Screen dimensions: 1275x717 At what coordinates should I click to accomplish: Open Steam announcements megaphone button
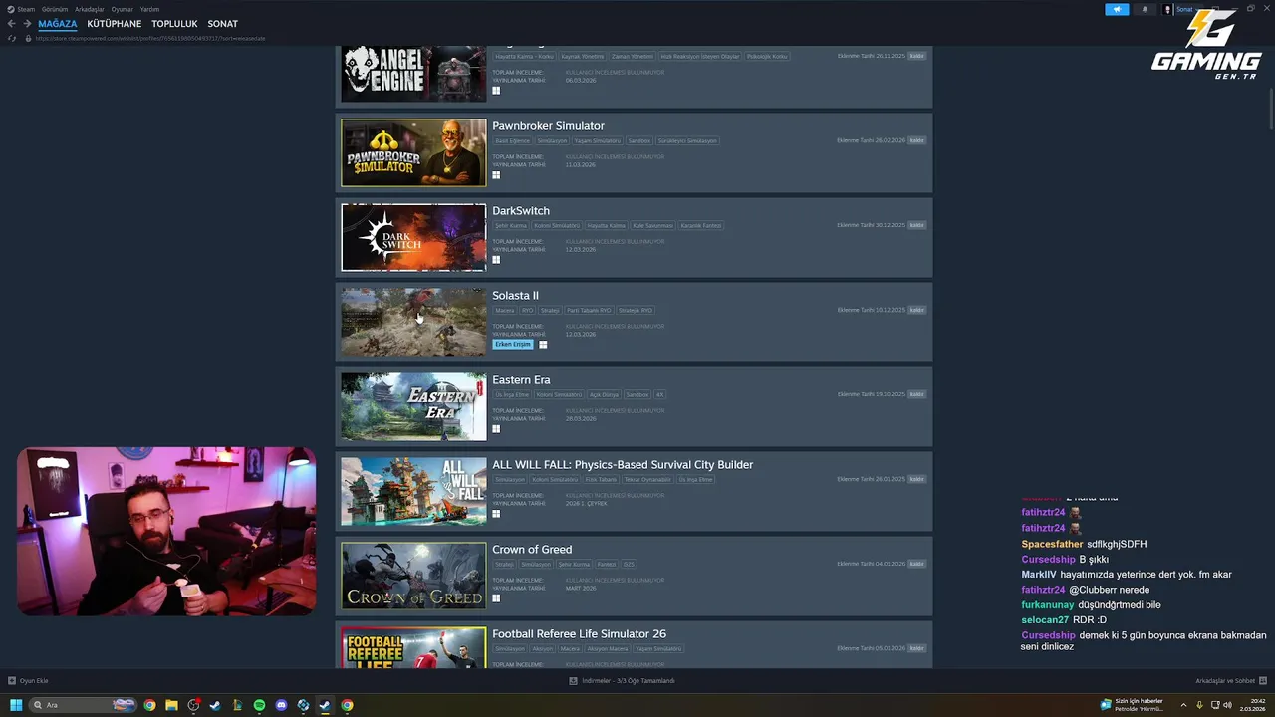1117,9
